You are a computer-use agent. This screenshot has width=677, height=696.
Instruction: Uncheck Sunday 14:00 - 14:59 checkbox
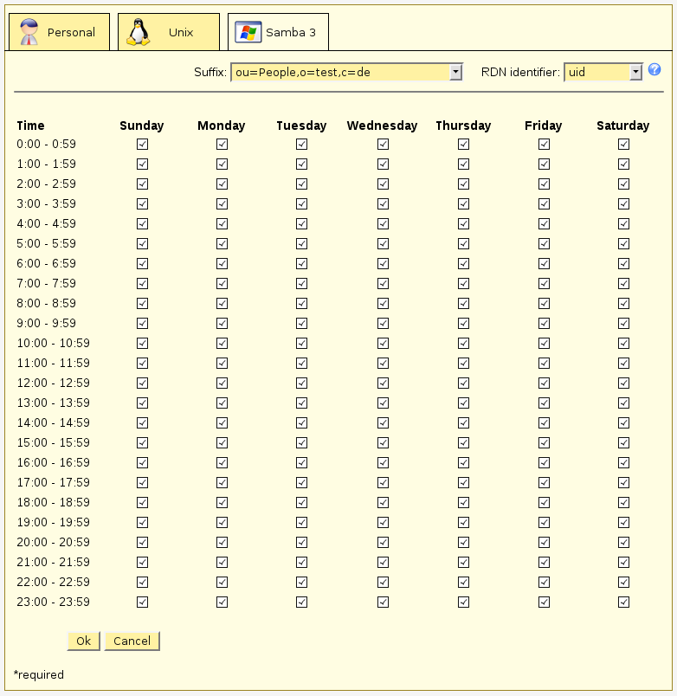click(143, 423)
